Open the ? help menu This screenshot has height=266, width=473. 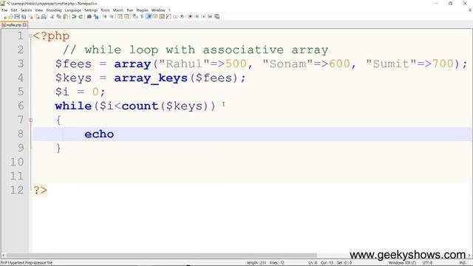[169, 10]
